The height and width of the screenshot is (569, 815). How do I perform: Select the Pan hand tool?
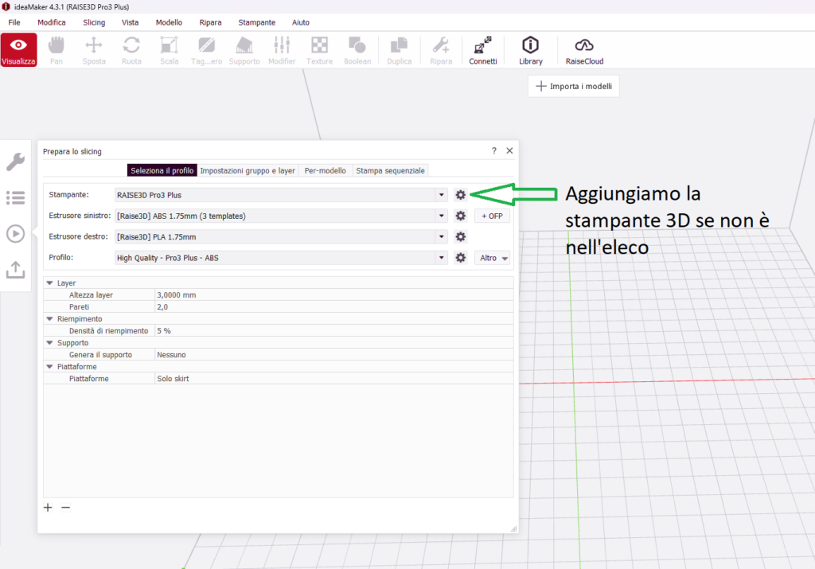[x=57, y=50]
